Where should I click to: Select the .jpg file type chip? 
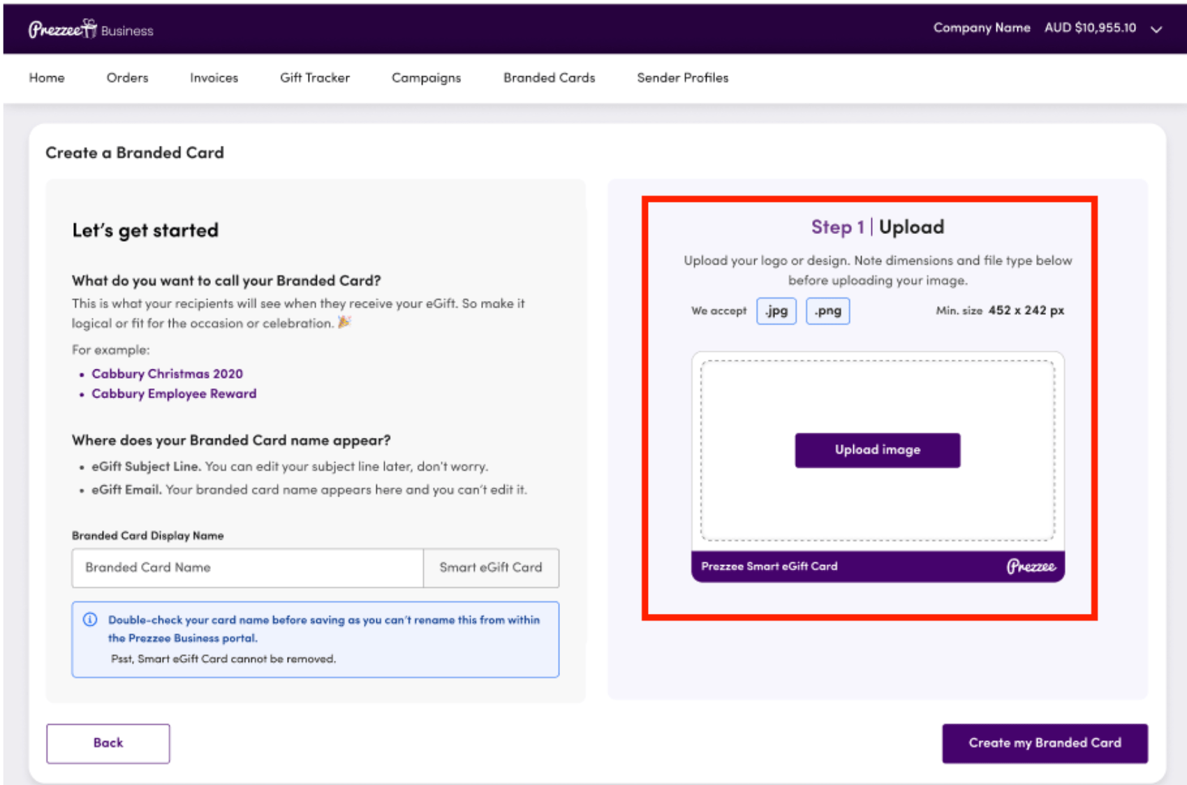[776, 310]
